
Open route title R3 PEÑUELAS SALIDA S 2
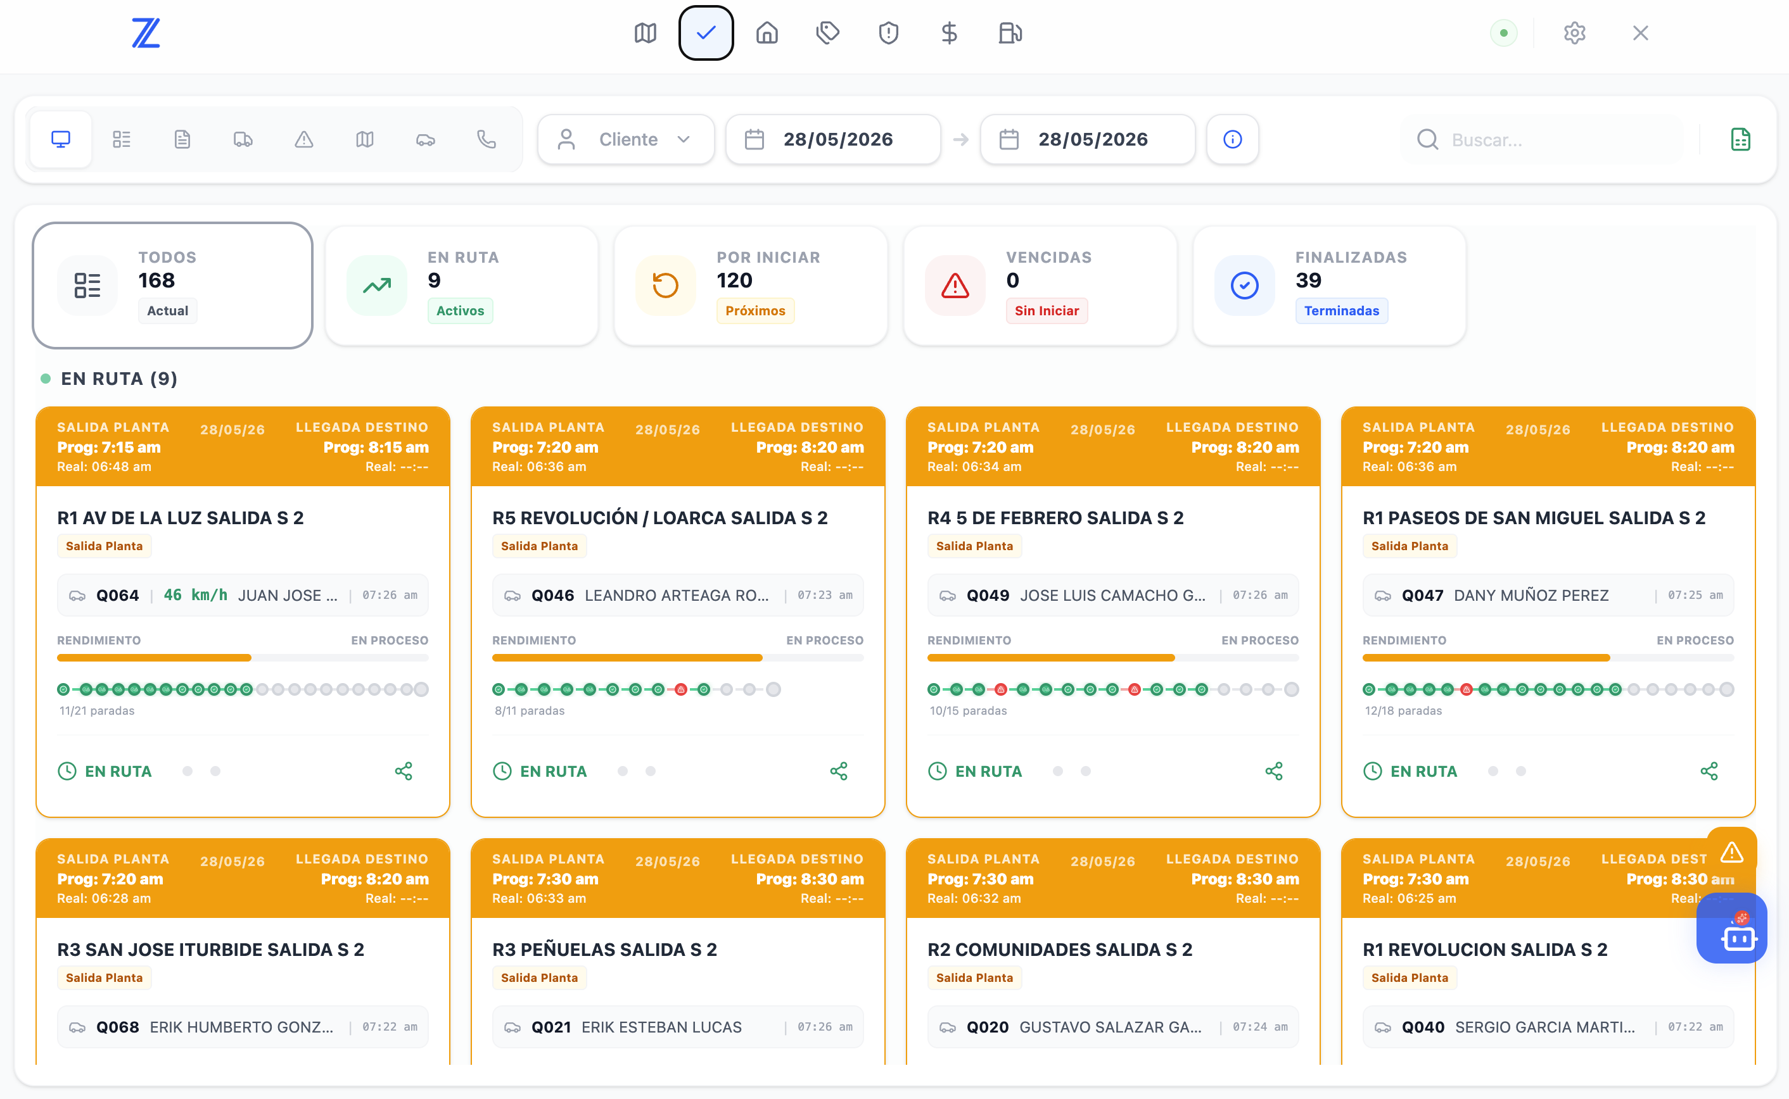(604, 950)
